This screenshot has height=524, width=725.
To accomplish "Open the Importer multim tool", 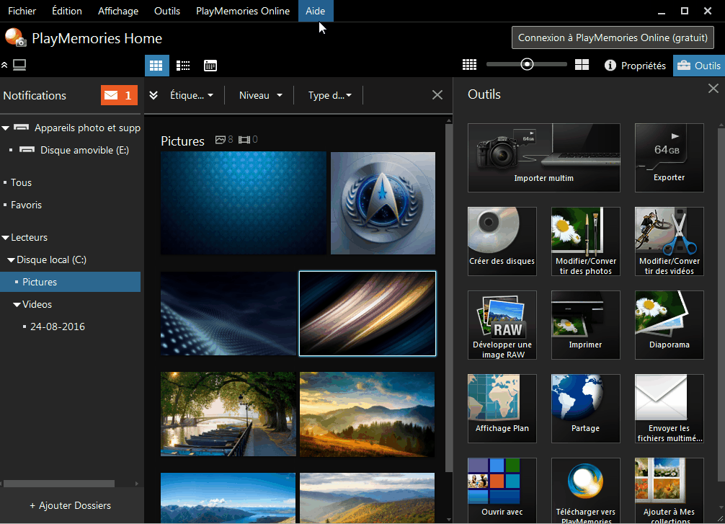I will [543, 158].
